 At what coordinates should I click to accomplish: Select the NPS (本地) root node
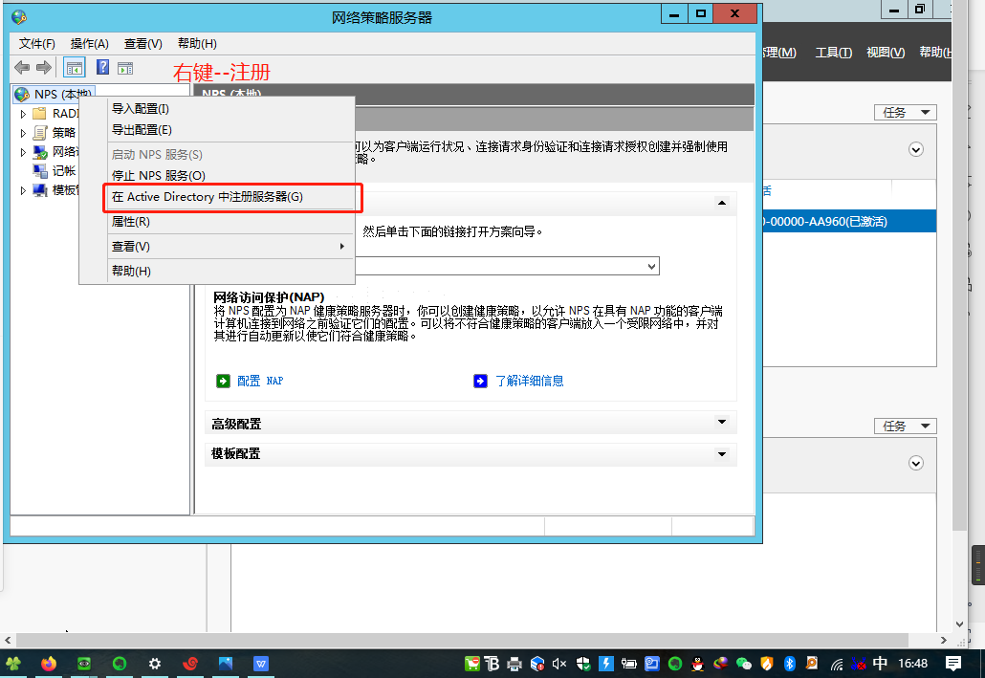click(54, 95)
